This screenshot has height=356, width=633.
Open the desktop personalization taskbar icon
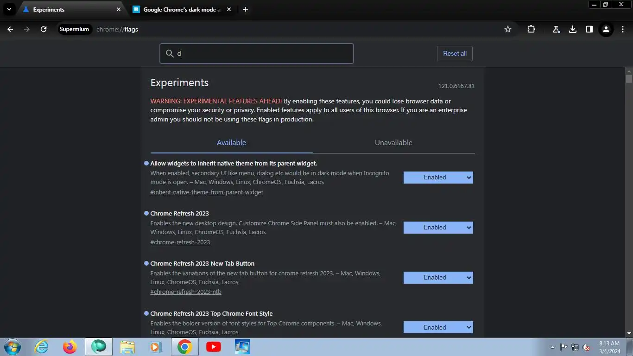(x=242, y=347)
